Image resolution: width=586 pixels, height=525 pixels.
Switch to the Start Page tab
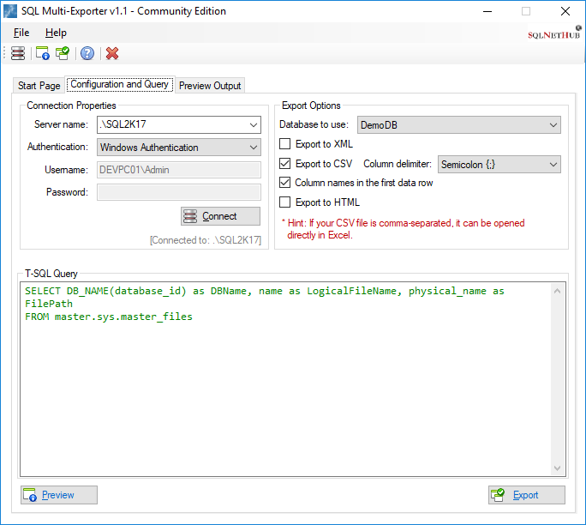click(x=39, y=86)
